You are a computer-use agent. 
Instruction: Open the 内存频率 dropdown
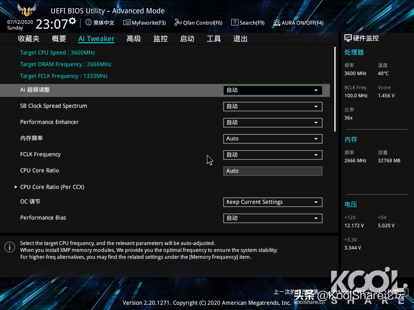point(273,139)
